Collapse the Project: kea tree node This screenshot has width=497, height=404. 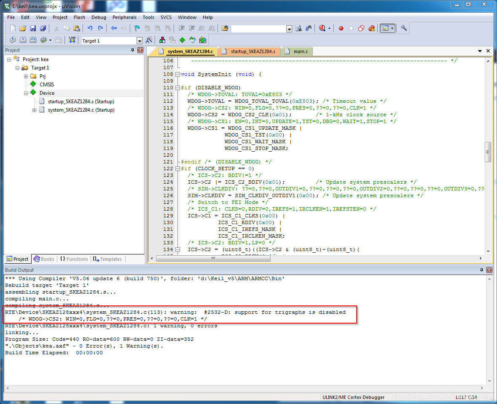9,59
